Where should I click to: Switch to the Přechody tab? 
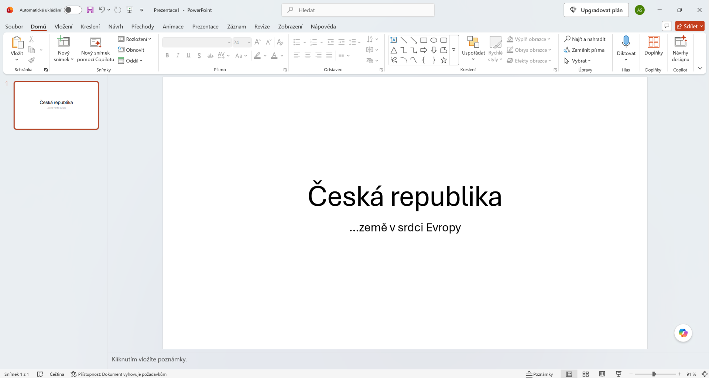(x=143, y=27)
